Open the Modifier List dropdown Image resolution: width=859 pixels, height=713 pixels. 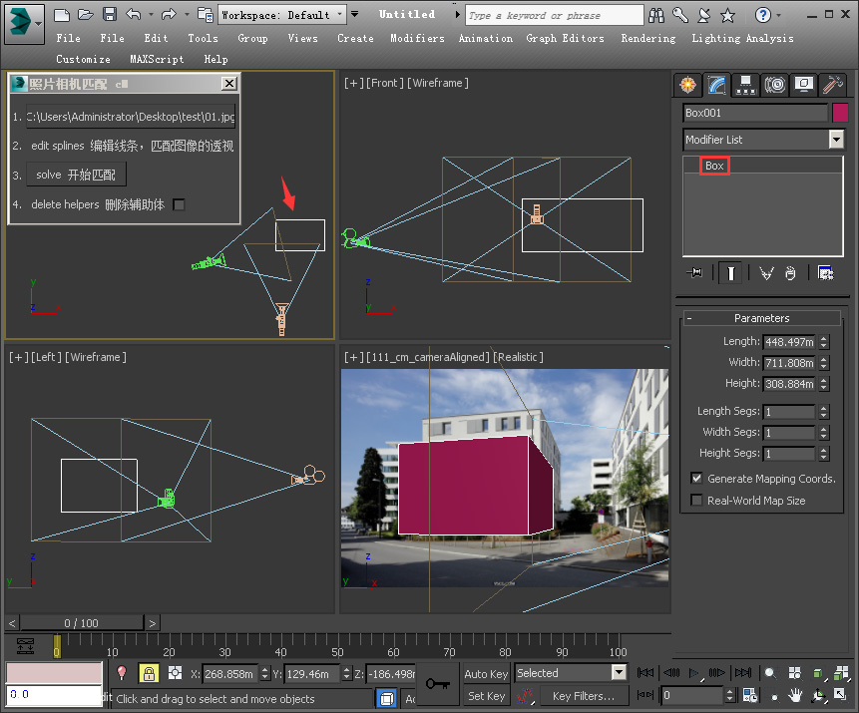pos(836,140)
